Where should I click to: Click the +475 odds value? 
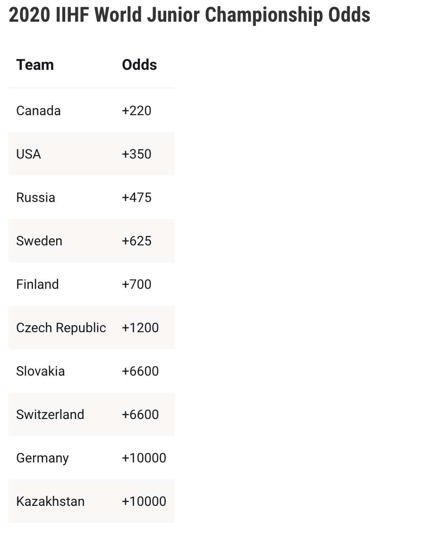(x=136, y=198)
